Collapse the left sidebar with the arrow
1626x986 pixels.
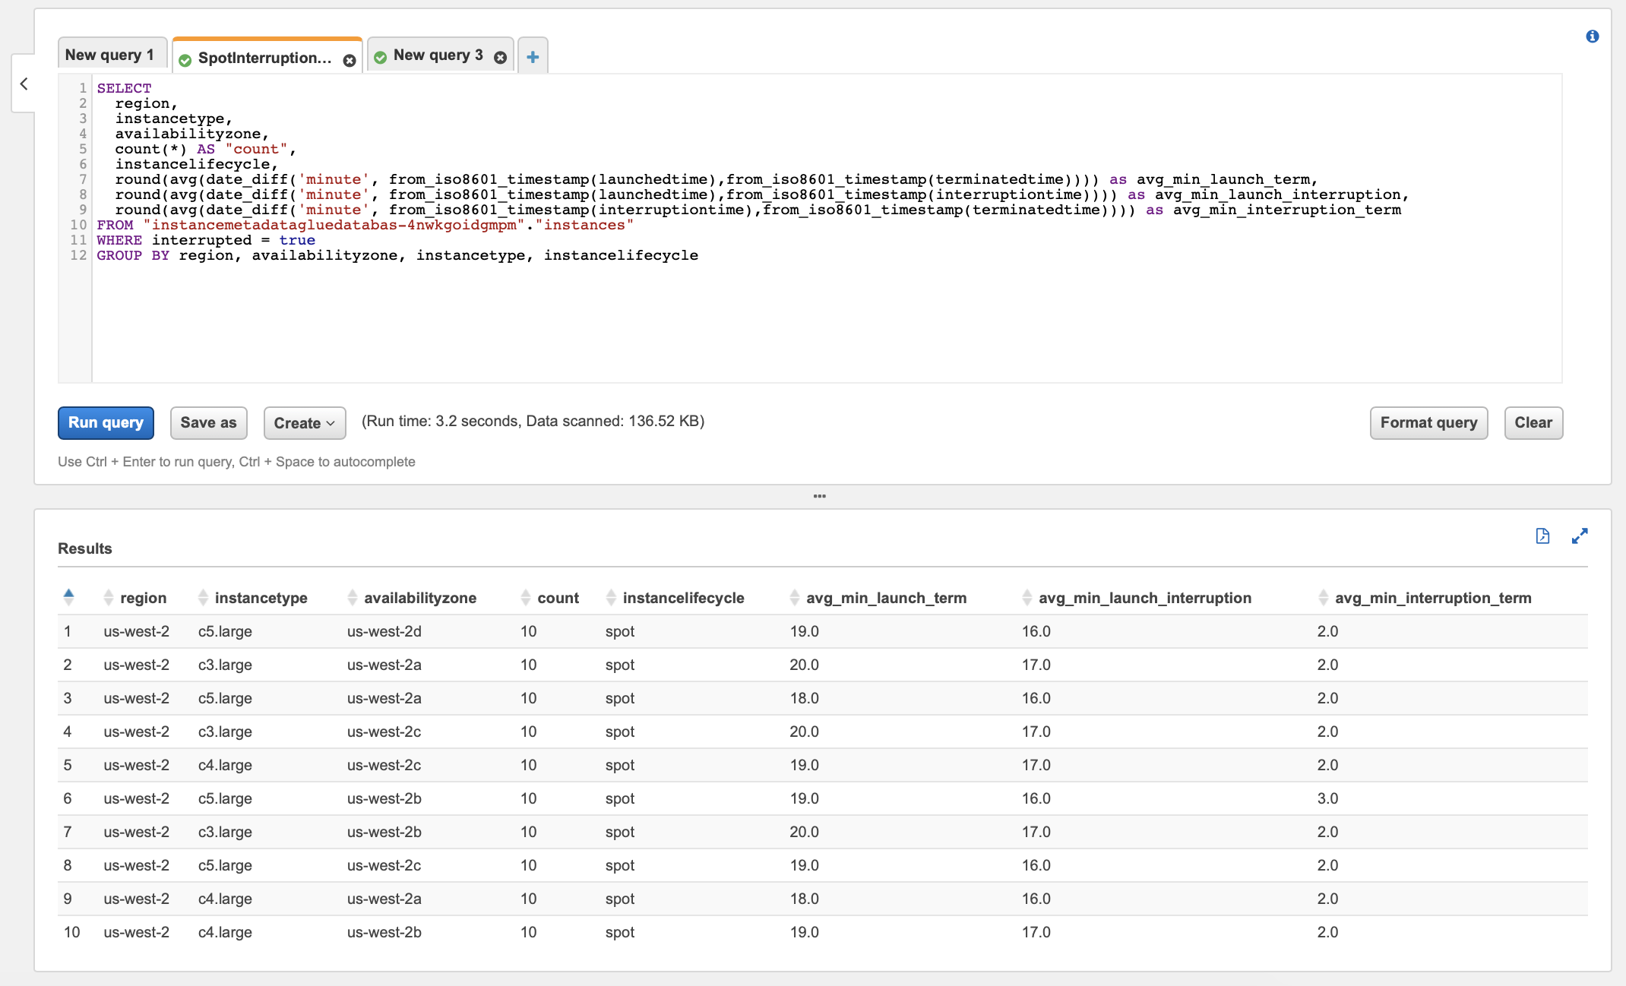coord(24,84)
